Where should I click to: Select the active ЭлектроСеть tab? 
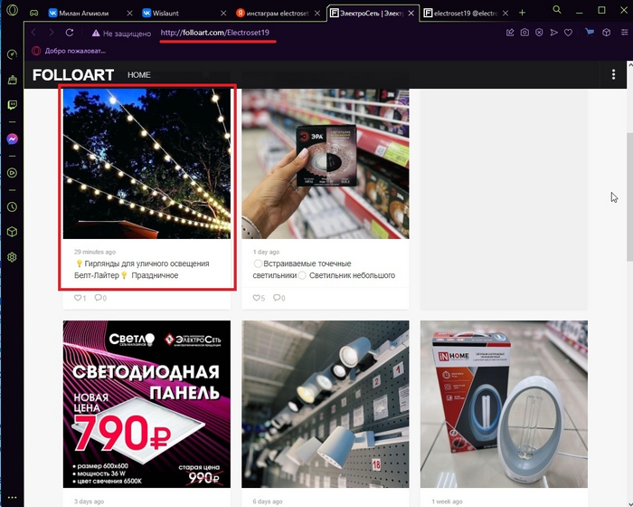point(372,13)
